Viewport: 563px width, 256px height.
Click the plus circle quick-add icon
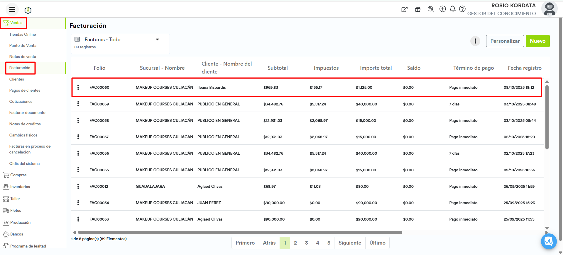(x=442, y=9)
